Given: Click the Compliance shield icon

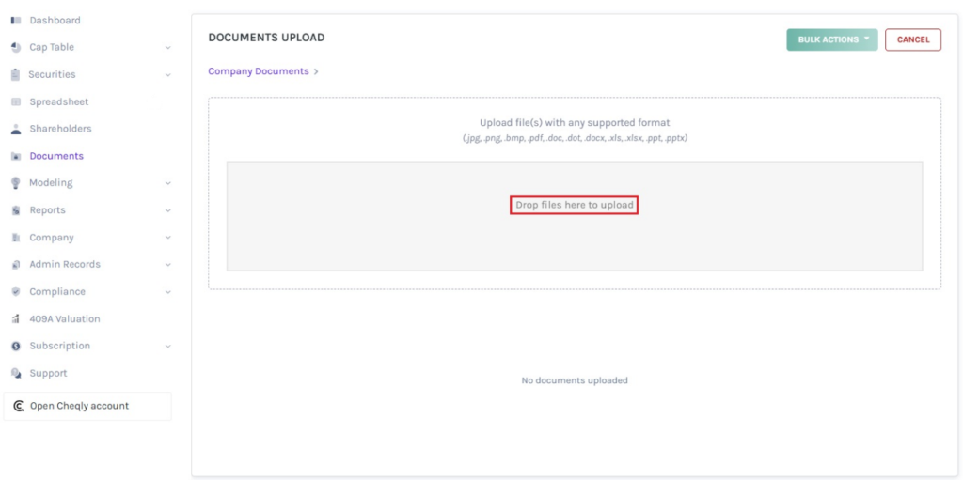Looking at the screenshot, I should [x=16, y=291].
